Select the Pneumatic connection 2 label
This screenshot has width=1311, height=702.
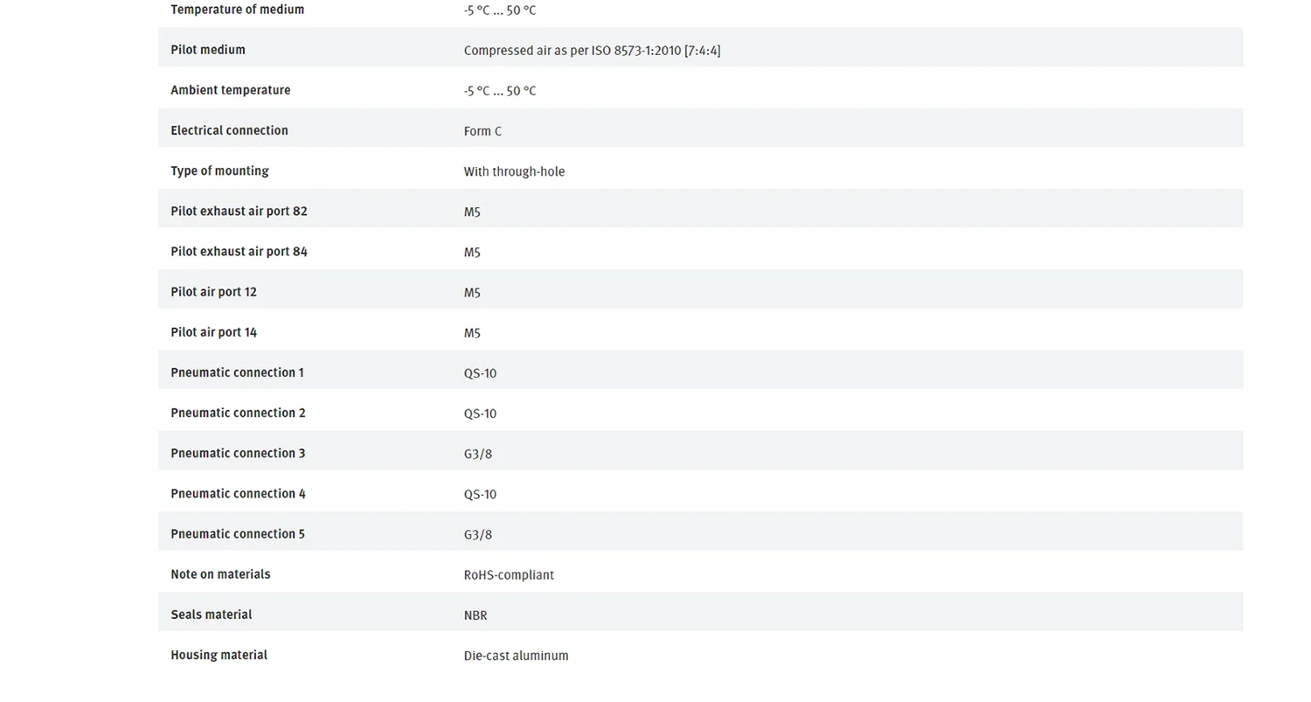[x=238, y=413]
